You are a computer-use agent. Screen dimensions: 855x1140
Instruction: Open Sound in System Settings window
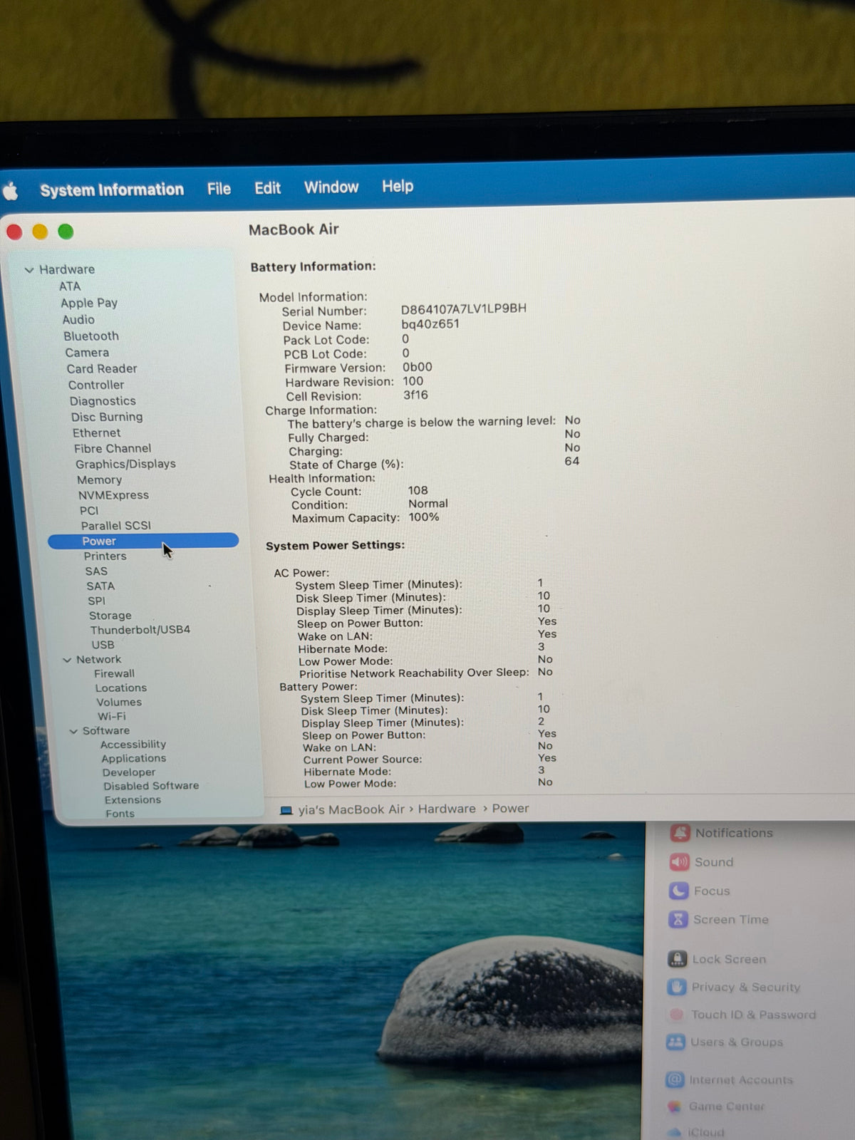pyautogui.click(x=701, y=862)
